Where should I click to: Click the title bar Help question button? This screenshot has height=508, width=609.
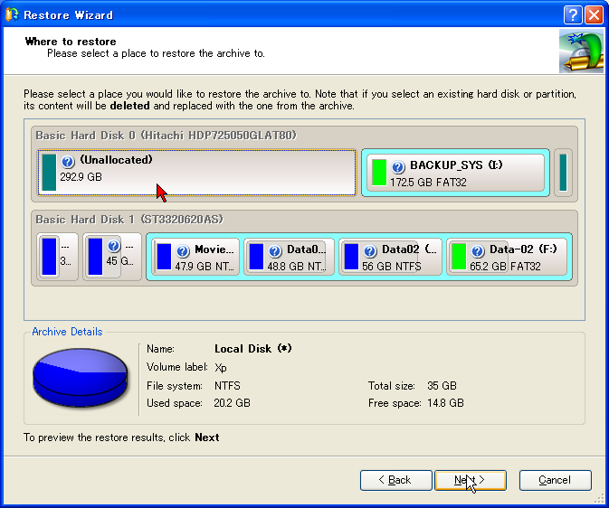tap(572, 15)
